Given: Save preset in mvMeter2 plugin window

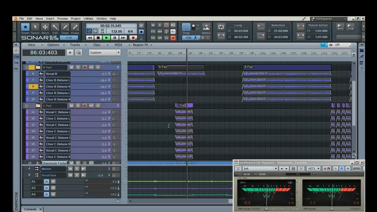Looking at the screenshot, I should click(x=293, y=168).
